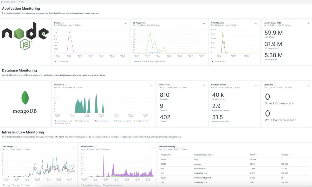The image size is (312, 187).
Task: Click the 'Command per second' legend entry
Action: [64, 121]
